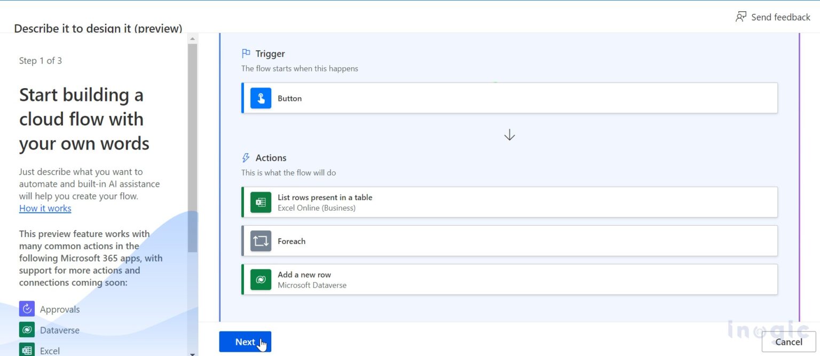
Task: Click the Approvals icon in left panel
Action: coord(27,309)
